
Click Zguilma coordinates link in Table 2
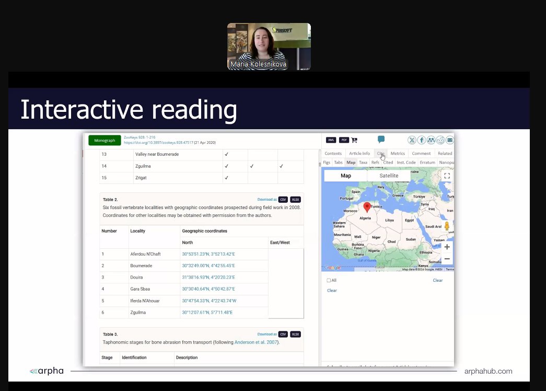[207, 313]
